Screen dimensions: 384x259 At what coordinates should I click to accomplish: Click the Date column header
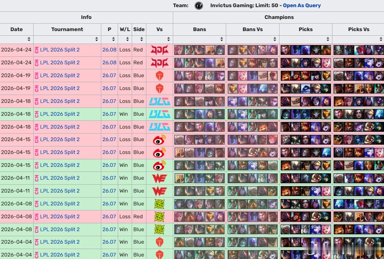(17, 29)
